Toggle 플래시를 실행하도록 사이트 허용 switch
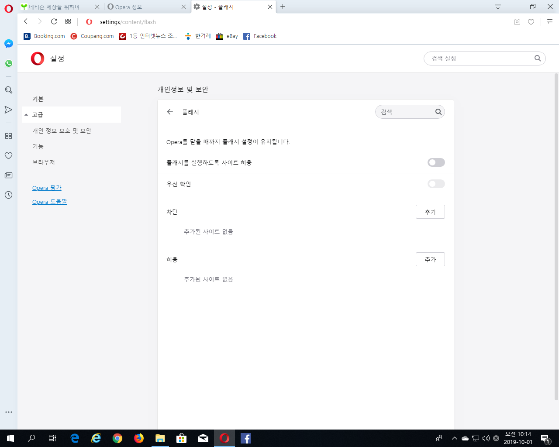Screen dimensions: 559x447 tap(436, 162)
